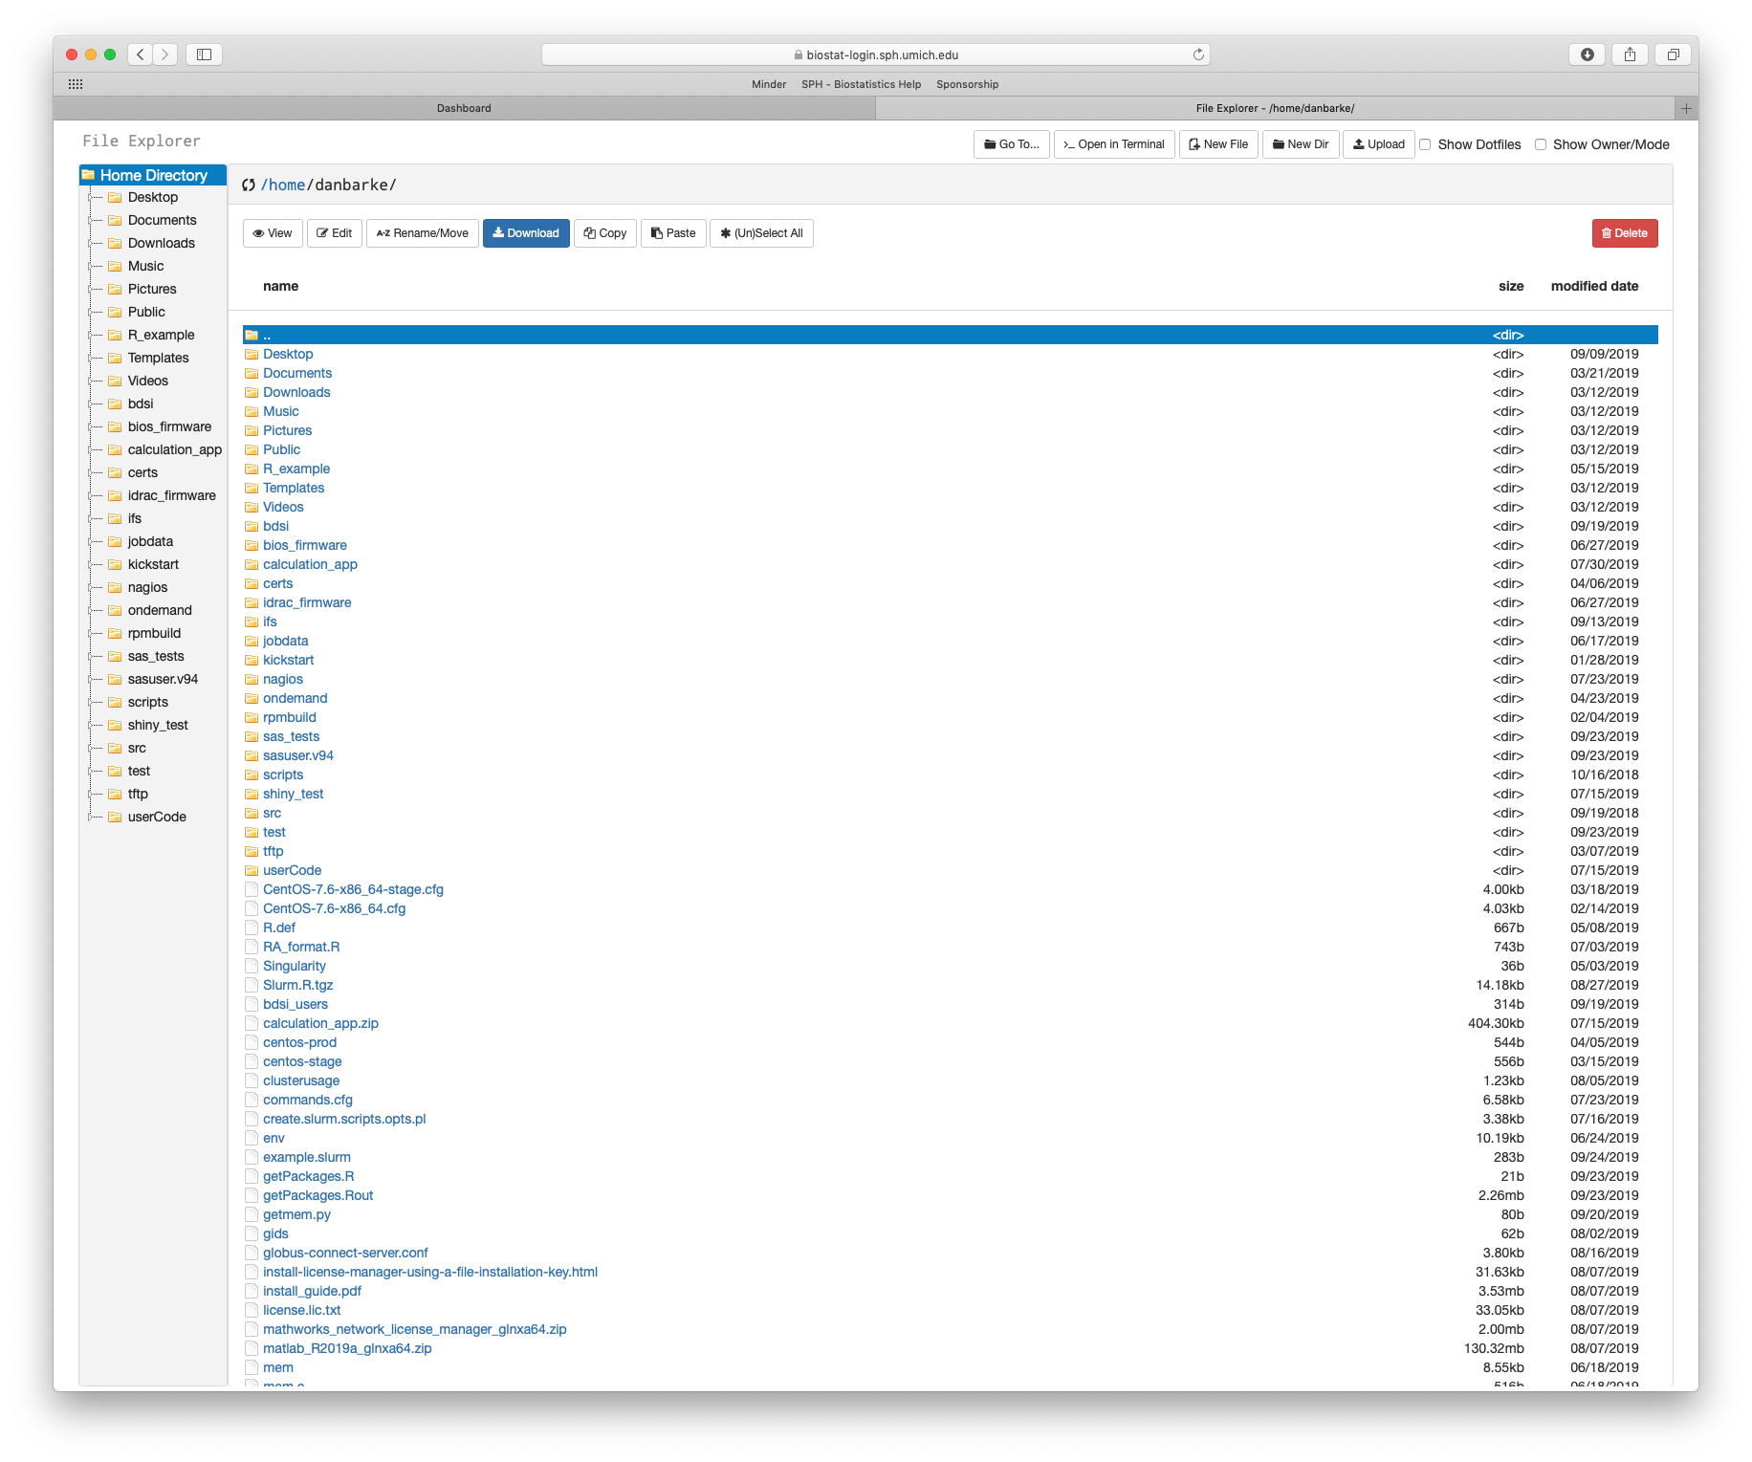
Task: Edit the selected file
Action: pos(334,232)
